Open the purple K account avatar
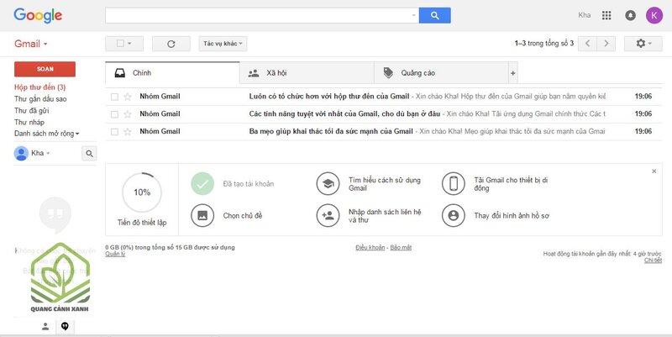This screenshot has width=672, height=337. (654, 15)
